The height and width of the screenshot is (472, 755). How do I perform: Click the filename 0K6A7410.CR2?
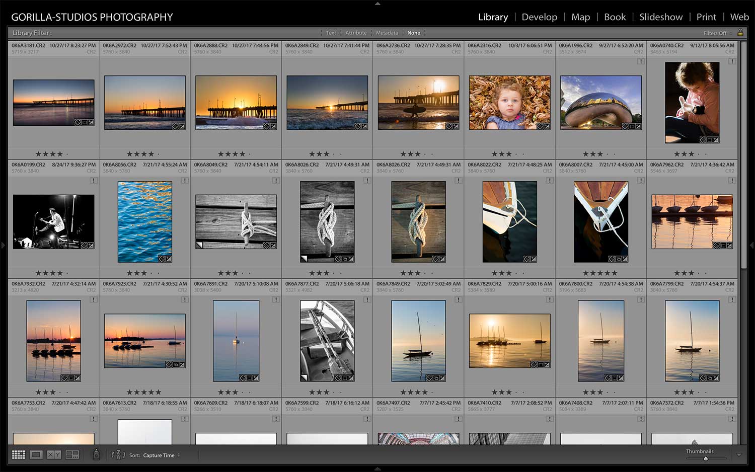pos(484,403)
